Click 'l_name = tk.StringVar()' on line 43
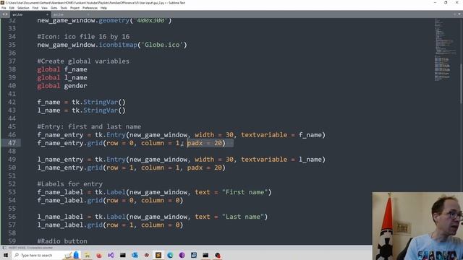The image size is (463, 260). 82,110
